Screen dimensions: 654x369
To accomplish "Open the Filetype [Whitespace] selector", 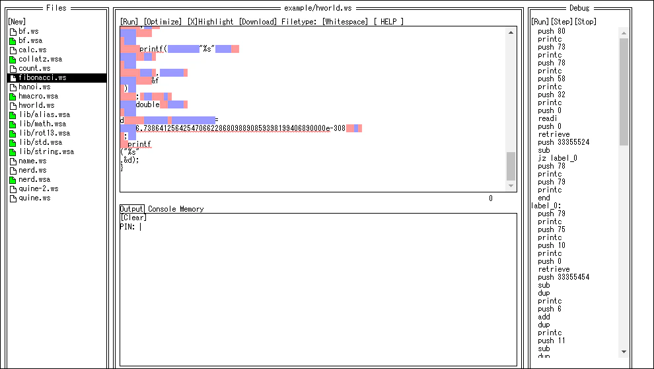I will (x=345, y=22).
